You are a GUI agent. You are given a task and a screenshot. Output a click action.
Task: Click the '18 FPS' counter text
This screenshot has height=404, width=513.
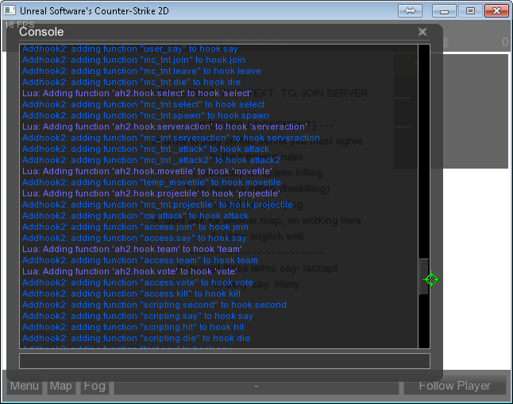coord(19,25)
